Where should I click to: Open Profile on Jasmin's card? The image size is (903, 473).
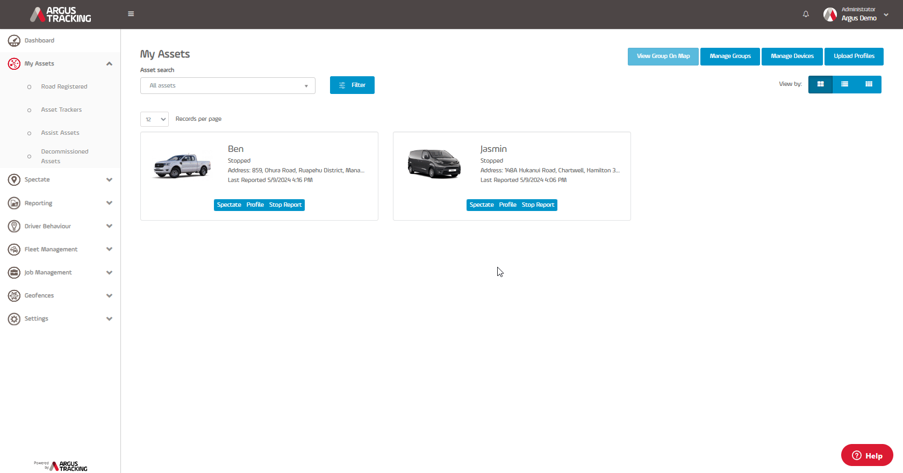click(508, 205)
